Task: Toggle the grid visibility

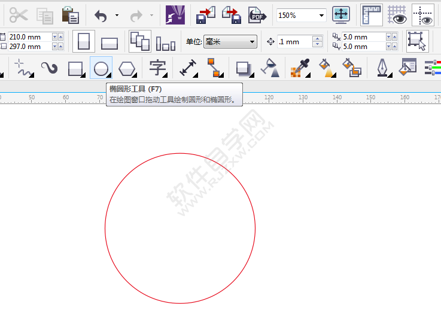Action: [397, 15]
